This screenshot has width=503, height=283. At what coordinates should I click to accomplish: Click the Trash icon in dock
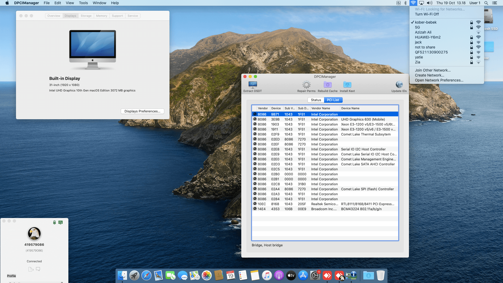click(x=381, y=275)
